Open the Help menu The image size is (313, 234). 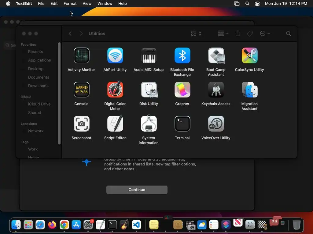[x=122, y=4]
